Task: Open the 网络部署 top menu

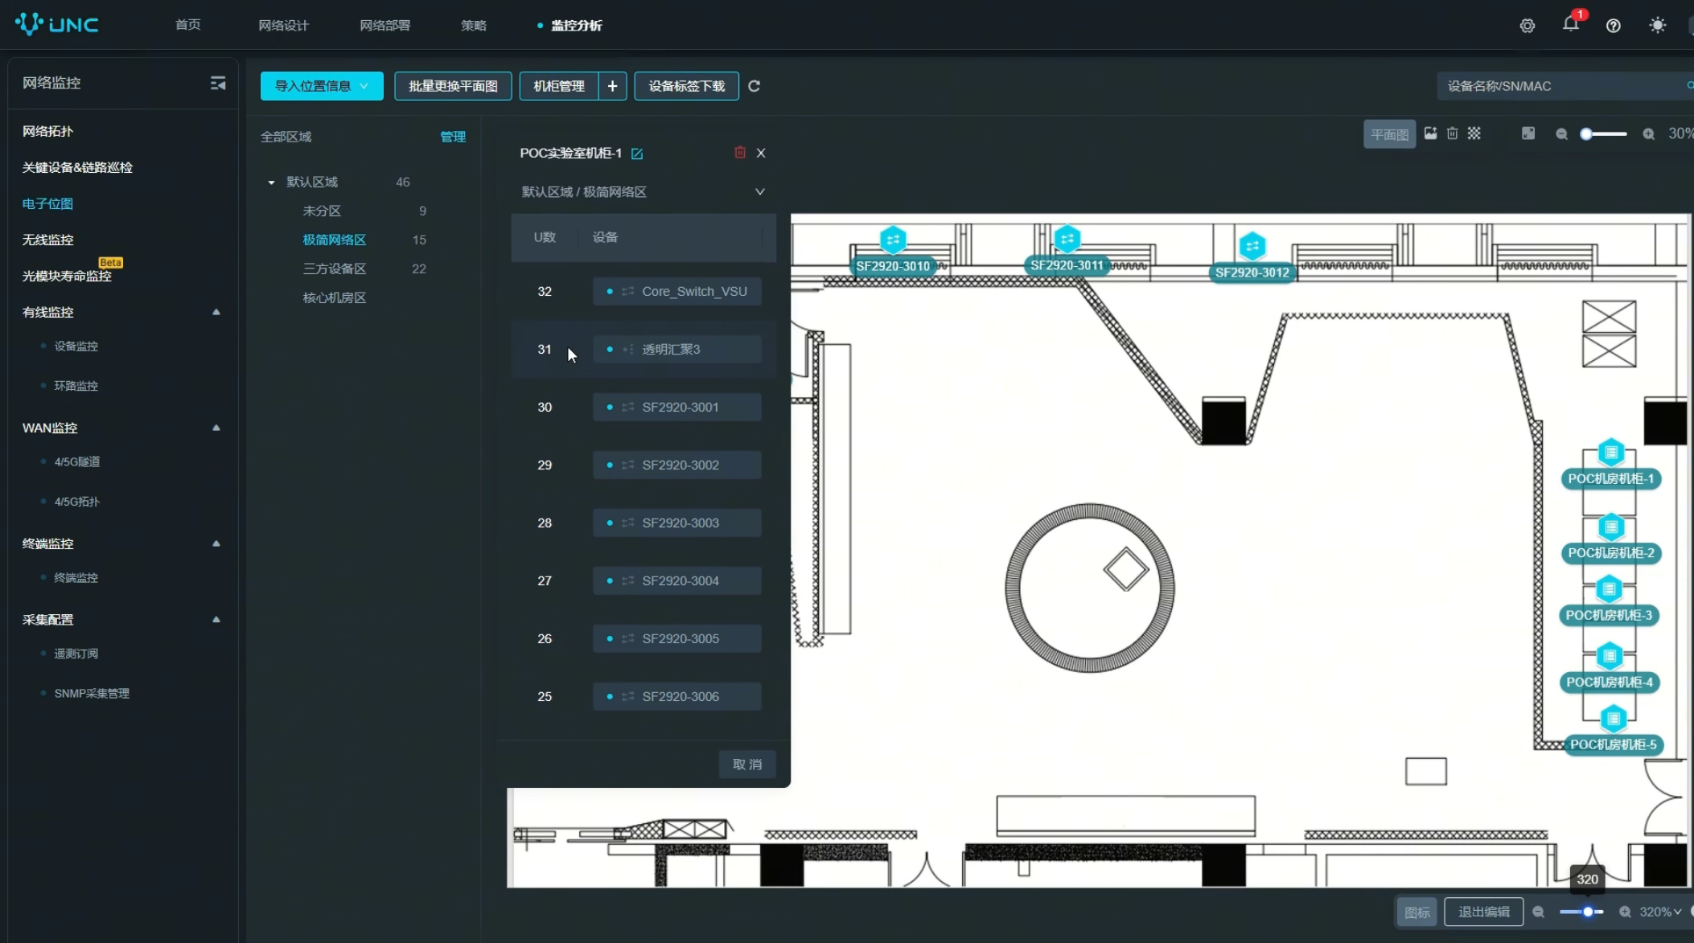Action: click(384, 25)
